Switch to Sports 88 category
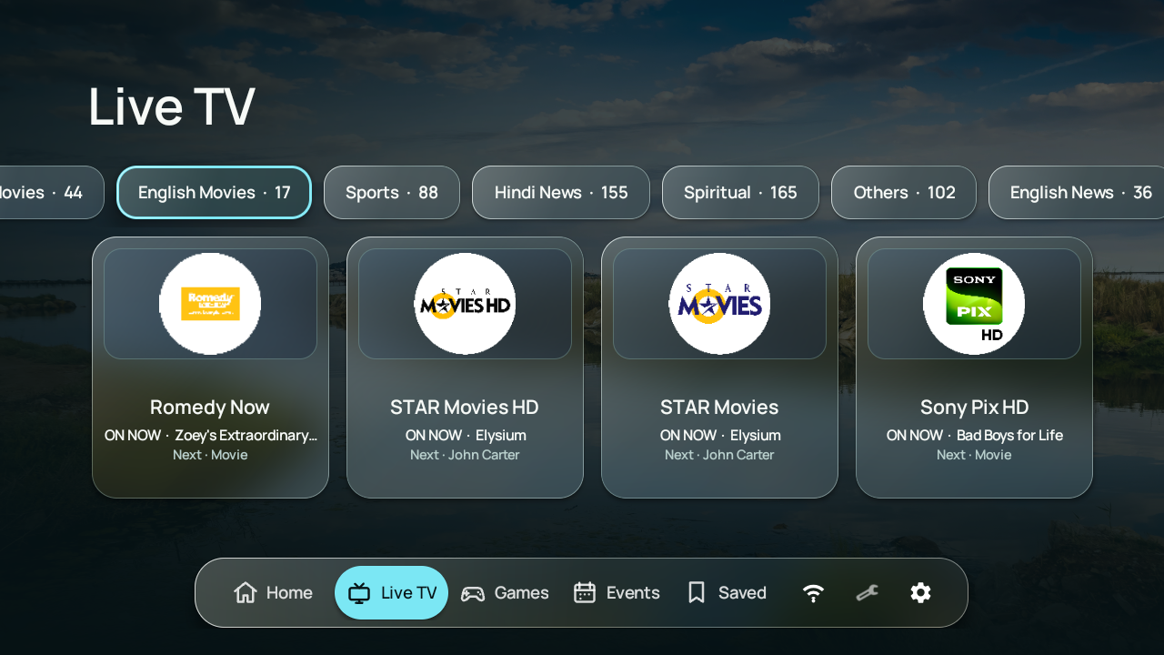 pos(392,193)
